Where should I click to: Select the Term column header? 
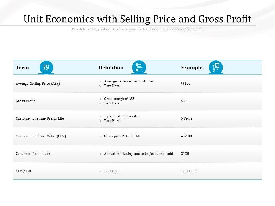[x=22, y=68]
